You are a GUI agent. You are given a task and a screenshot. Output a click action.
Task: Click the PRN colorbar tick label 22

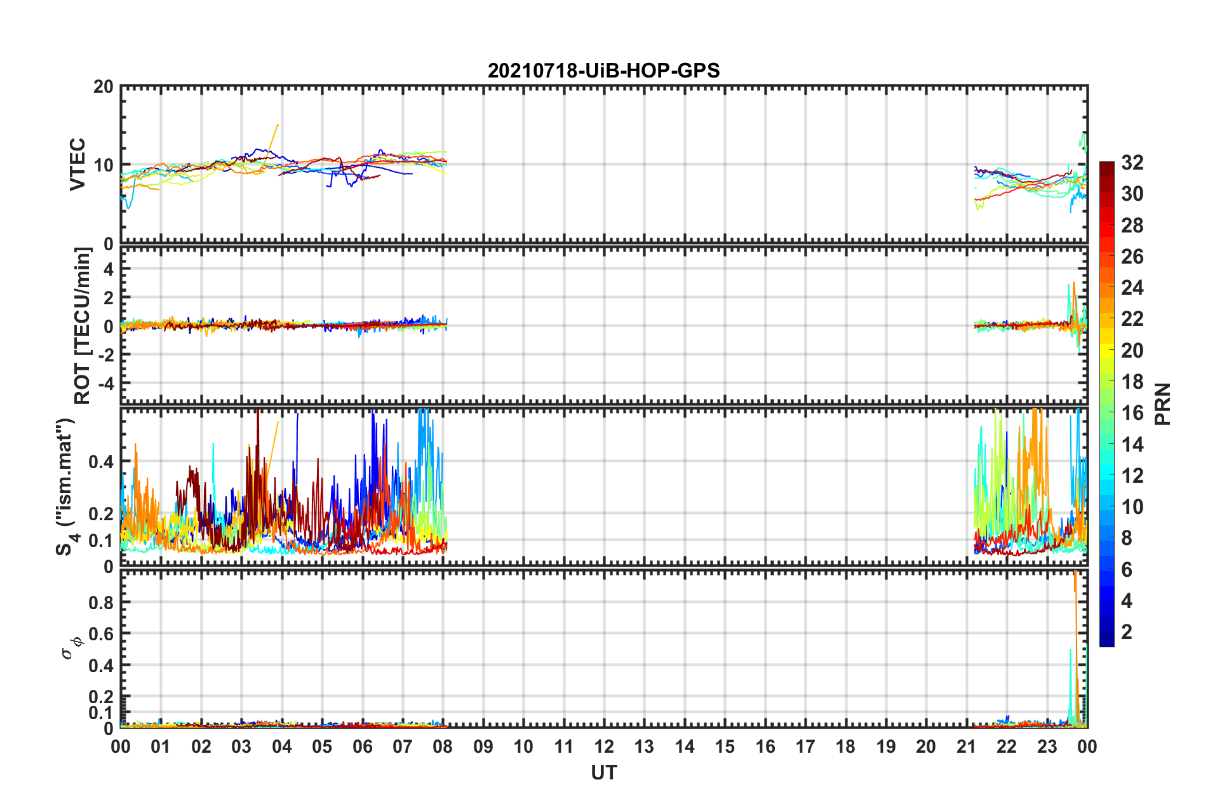(1132, 319)
